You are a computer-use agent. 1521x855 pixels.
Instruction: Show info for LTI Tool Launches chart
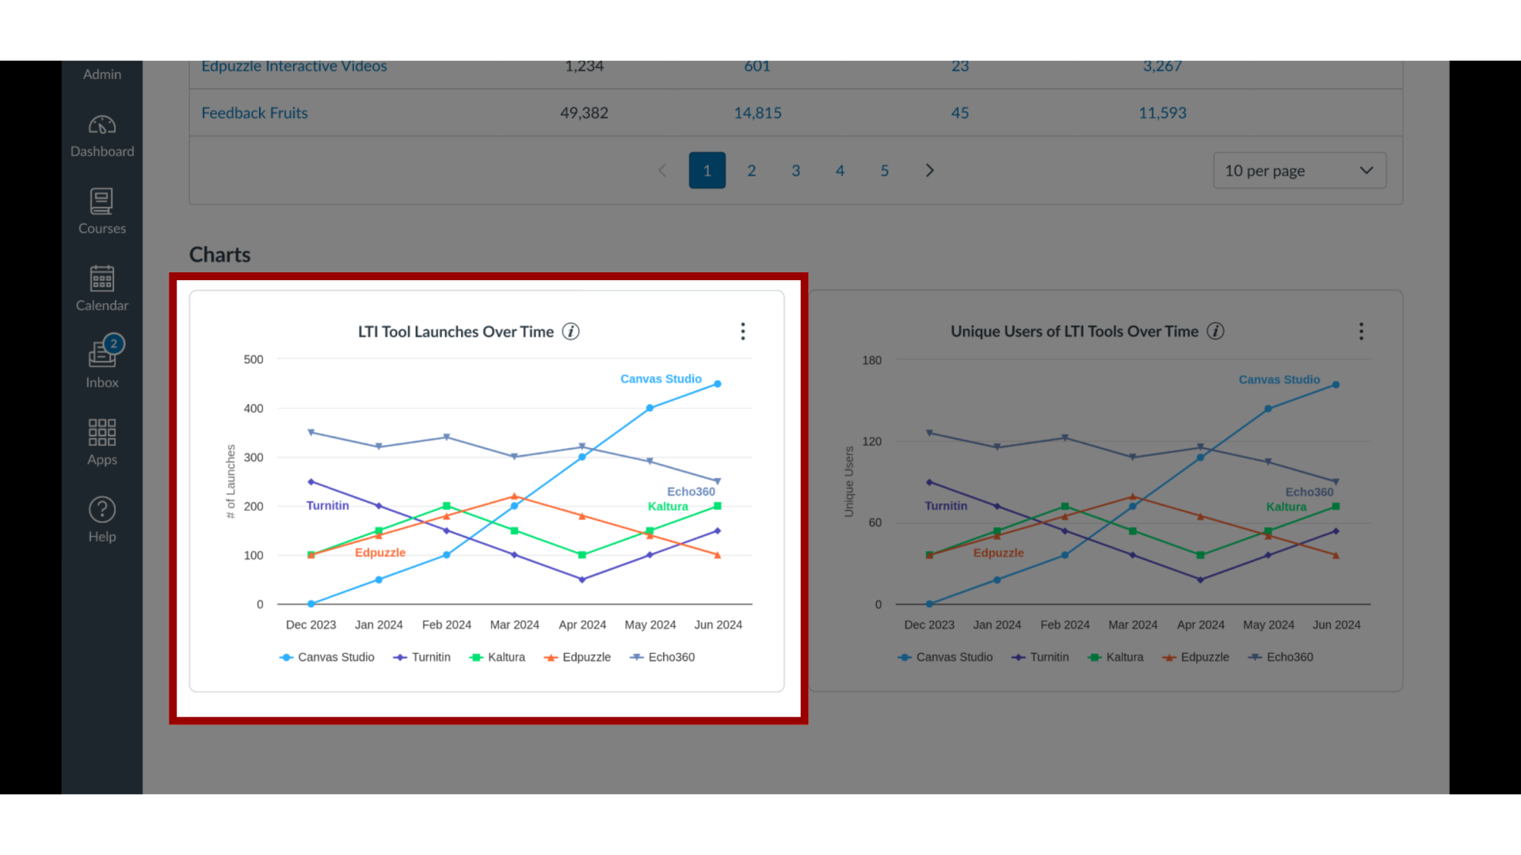point(570,332)
